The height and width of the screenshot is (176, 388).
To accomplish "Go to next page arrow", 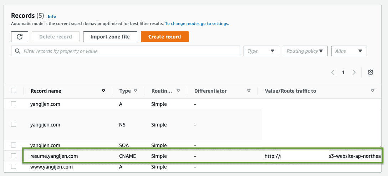I will click(354, 72).
